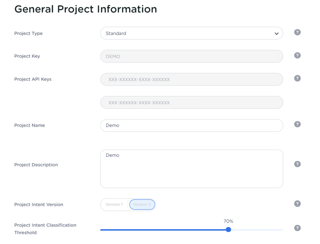320x244 pixels.
Task: Click the Project API Keys help icon
Action: point(297,78)
